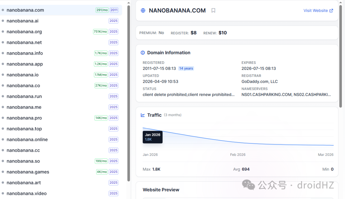Choose nanobanana.pro from the list
The height and width of the screenshot is (199, 345).
(61, 118)
